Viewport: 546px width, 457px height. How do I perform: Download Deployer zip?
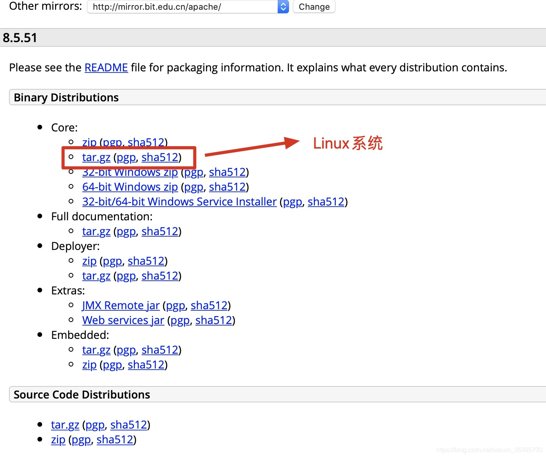click(x=89, y=261)
